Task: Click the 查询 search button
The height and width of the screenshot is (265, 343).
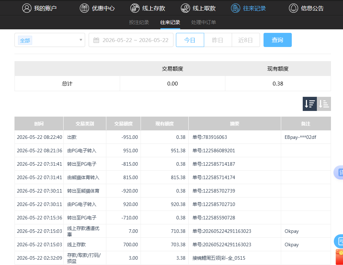Action: (277, 40)
